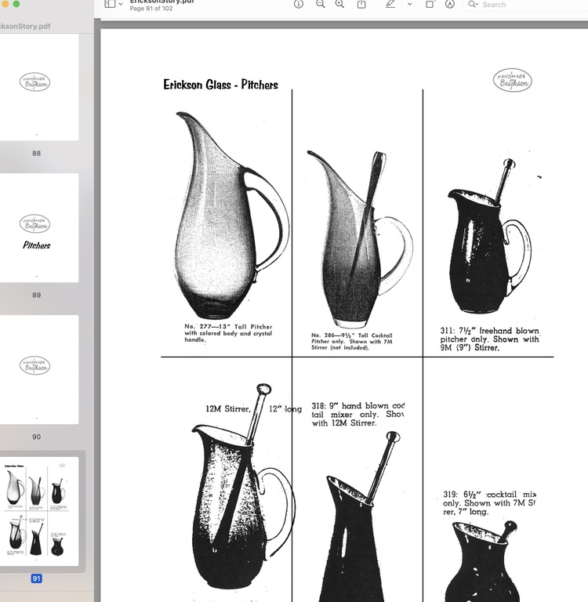
Task: Expand the highlight color dropdown arrow
Action: tap(409, 5)
